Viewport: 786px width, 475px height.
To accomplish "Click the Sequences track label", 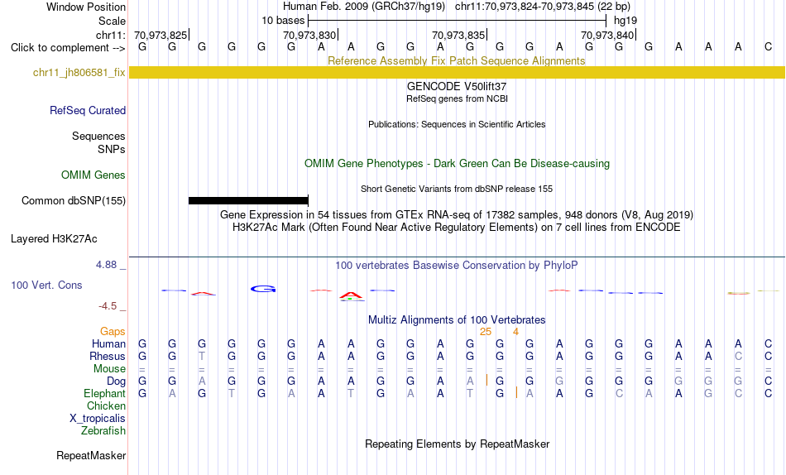I will [98, 136].
